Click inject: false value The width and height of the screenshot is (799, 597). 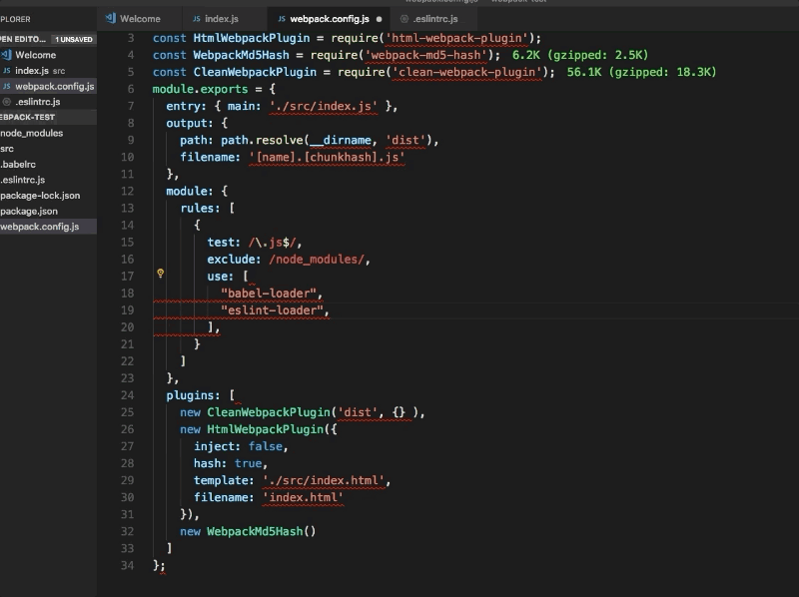point(265,446)
